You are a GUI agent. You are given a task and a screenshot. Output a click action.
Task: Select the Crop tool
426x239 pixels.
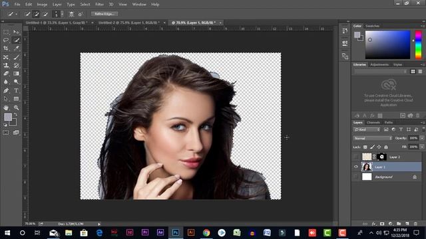tap(6, 48)
